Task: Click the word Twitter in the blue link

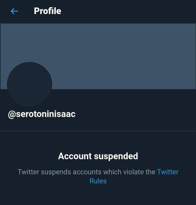Action: 168,172
